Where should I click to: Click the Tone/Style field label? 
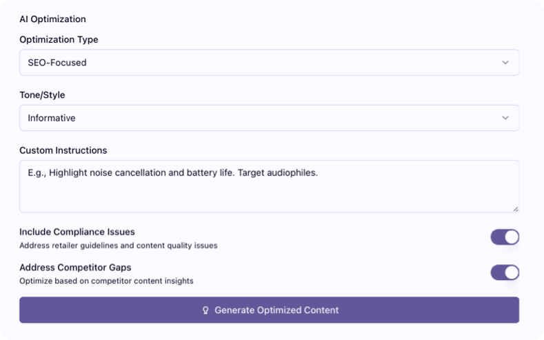pyautogui.click(x=42, y=95)
